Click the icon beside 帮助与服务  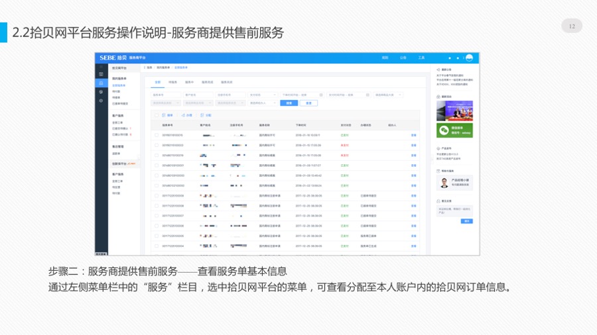[x=438, y=171]
